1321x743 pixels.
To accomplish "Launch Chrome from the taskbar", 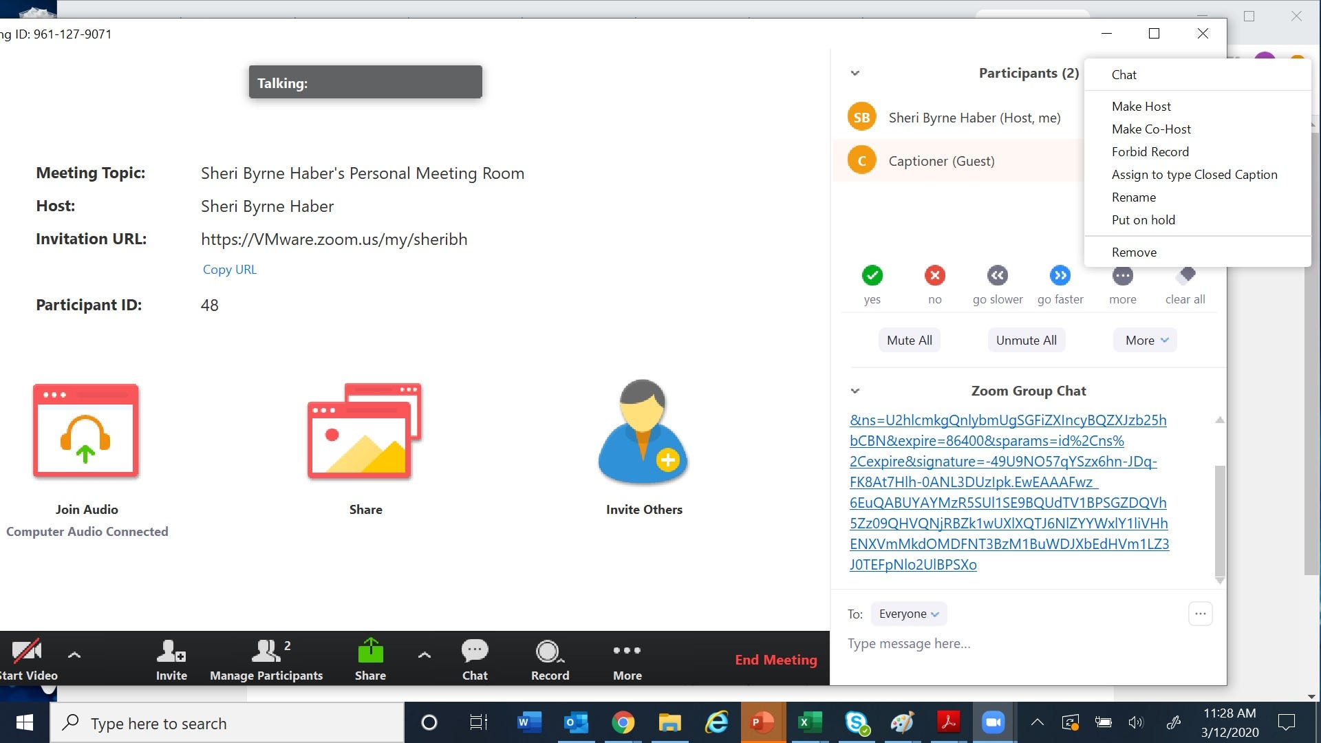I will point(623,722).
